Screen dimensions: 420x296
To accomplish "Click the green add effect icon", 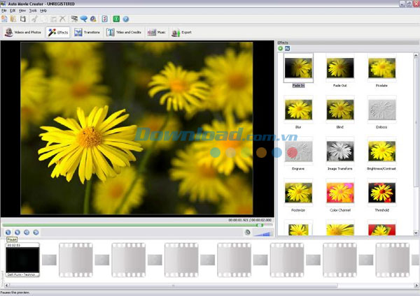I will click(281, 48).
